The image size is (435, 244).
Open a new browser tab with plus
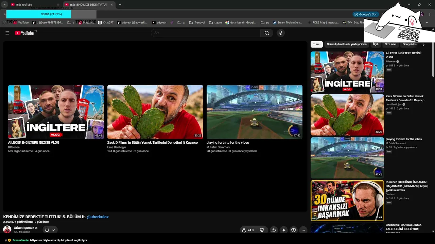[x=120, y=5]
